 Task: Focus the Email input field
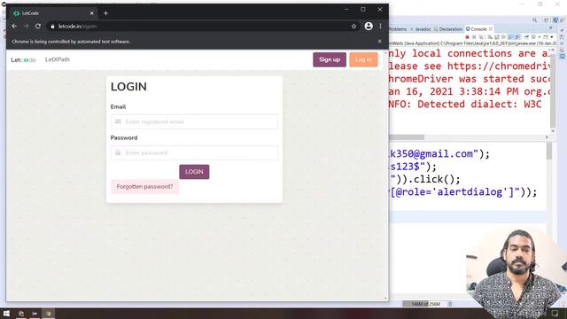(x=194, y=122)
